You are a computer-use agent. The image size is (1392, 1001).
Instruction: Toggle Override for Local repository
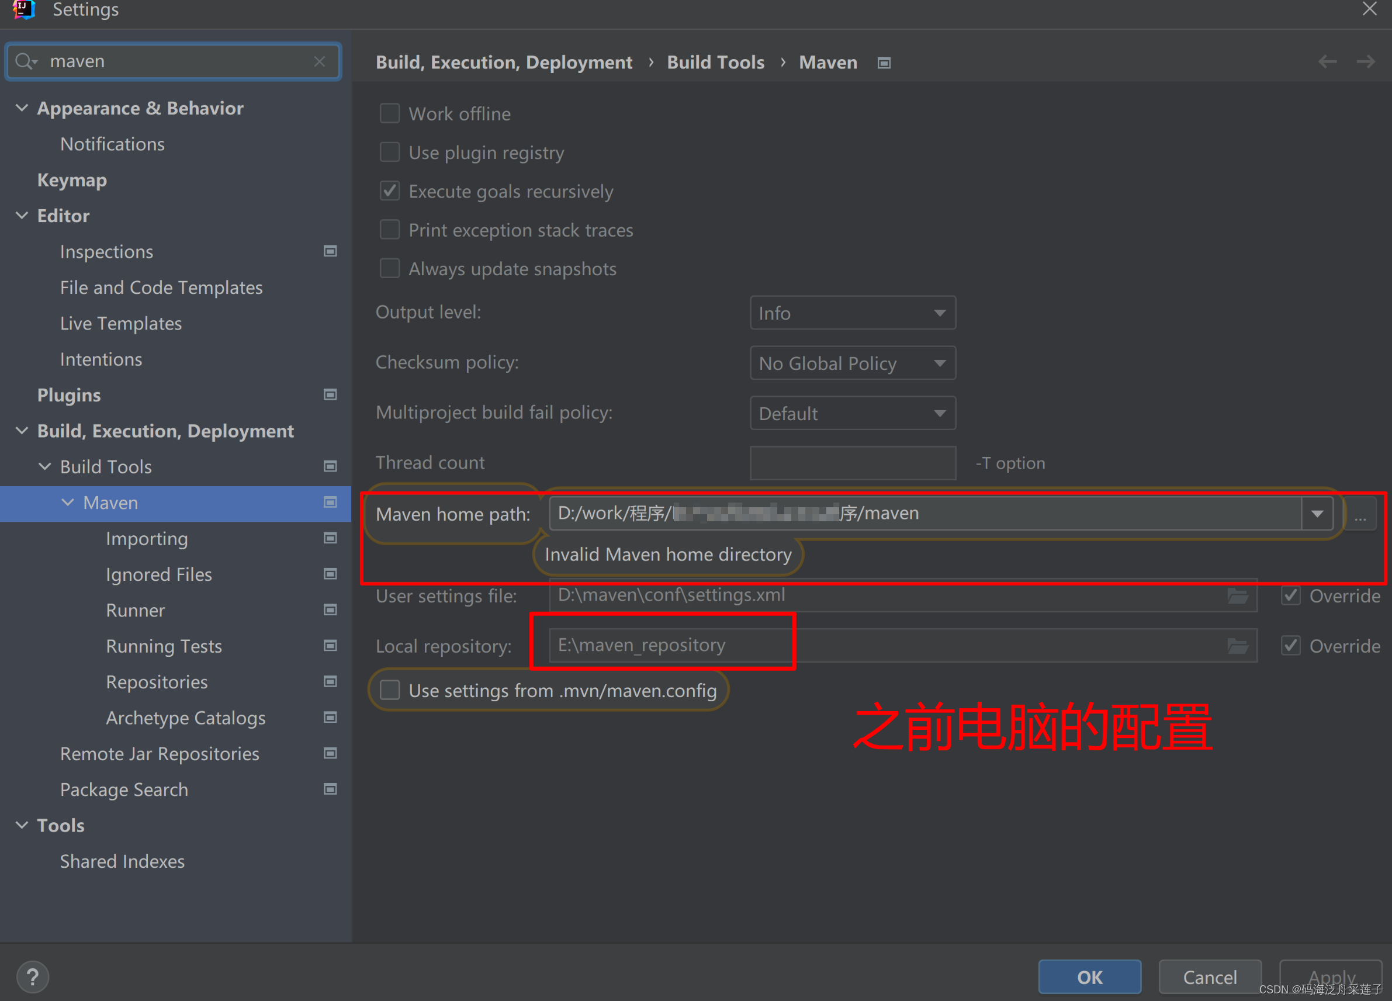tap(1291, 646)
